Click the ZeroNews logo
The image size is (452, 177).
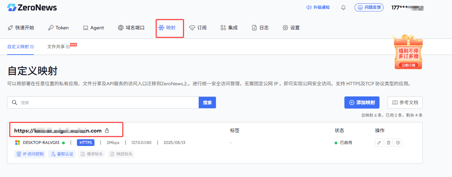coord(32,7)
